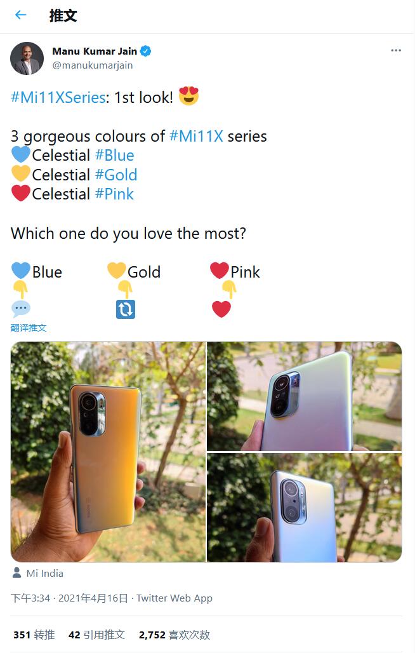The width and height of the screenshot is (415, 653).
Task: Click the back arrow icon
Action: 21,15
